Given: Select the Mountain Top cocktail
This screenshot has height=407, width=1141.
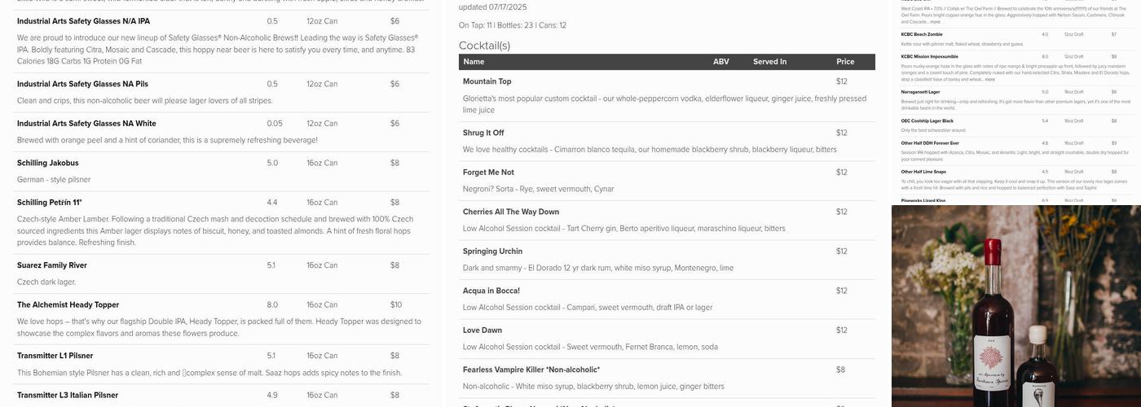Looking at the screenshot, I should [487, 81].
